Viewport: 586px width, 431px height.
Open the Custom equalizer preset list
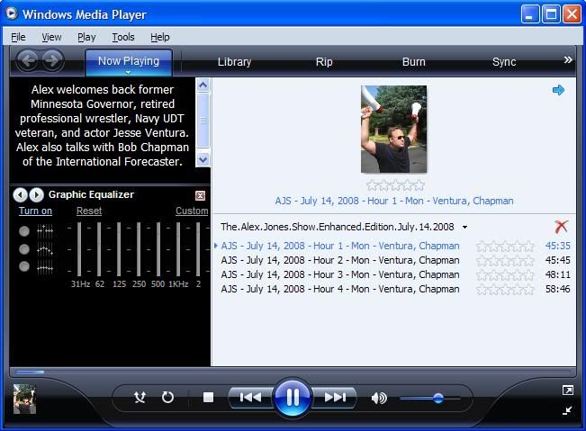click(x=192, y=211)
